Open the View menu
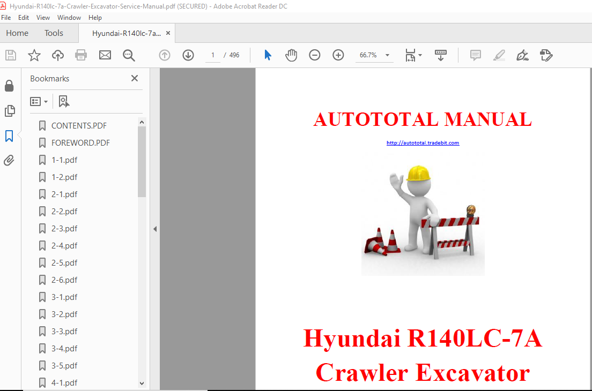The height and width of the screenshot is (391, 592). pyautogui.click(x=43, y=18)
